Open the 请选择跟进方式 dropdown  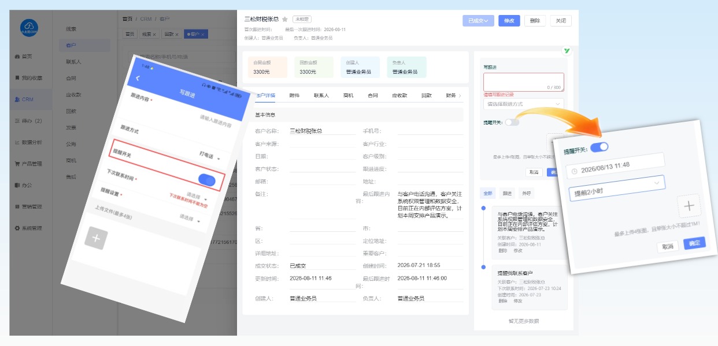point(524,104)
